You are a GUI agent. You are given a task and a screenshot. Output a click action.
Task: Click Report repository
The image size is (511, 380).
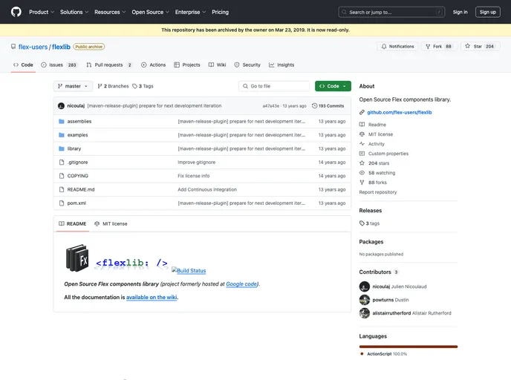(378, 192)
